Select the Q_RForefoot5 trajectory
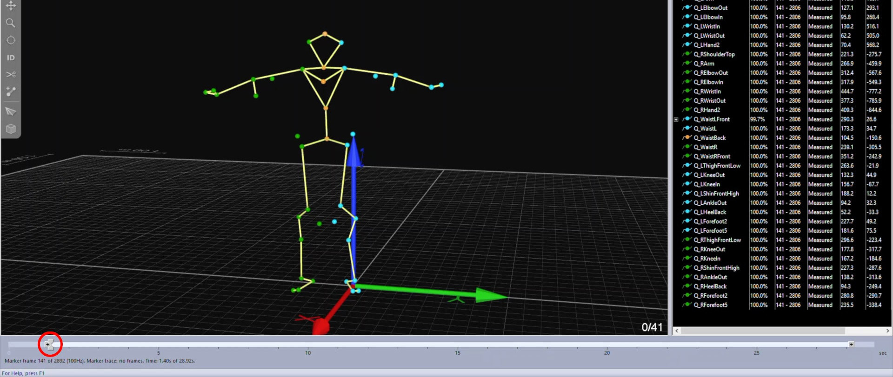The height and width of the screenshot is (377, 893). (710, 305)
